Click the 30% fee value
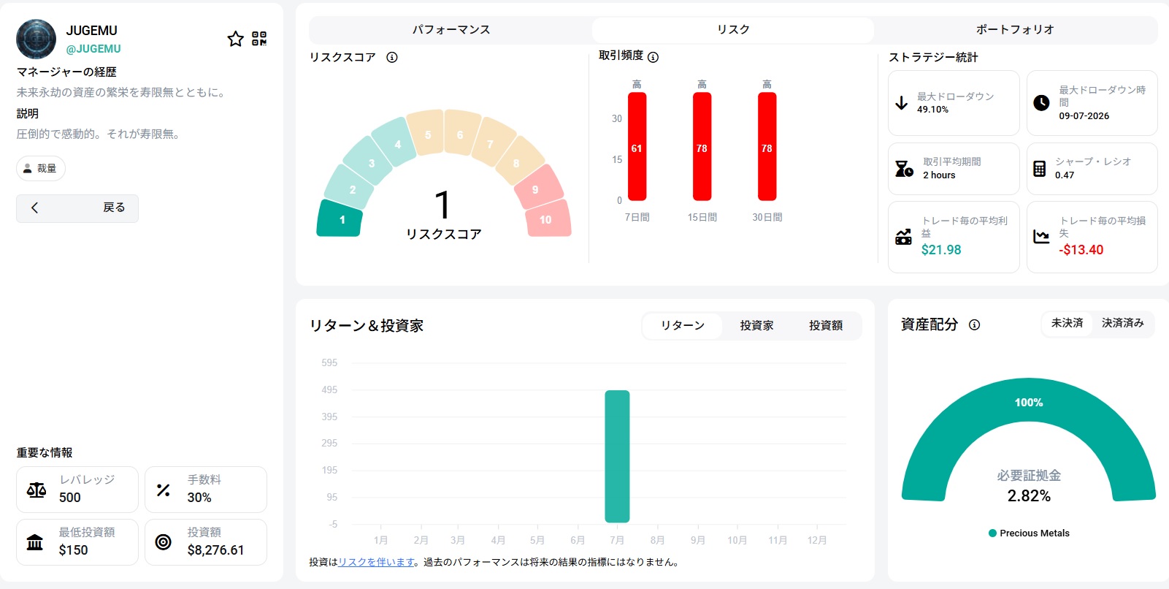1169x589 pixels. (199, 498)
